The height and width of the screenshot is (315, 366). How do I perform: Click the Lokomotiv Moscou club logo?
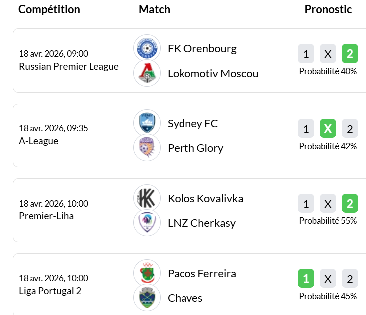(x=147, y=73)
